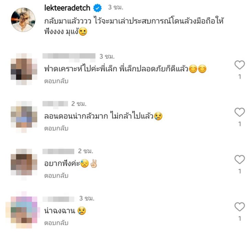View the like count under the first comment's heart

click(240, 77)
